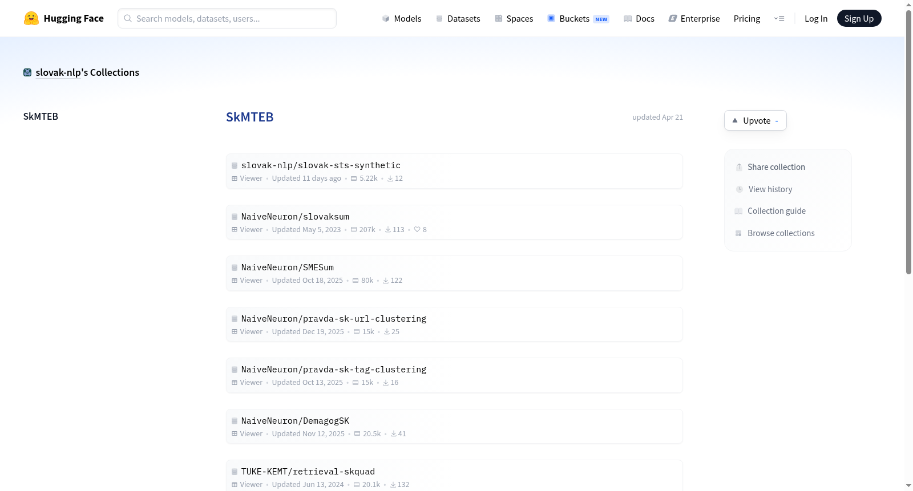Click the Enterprise icon in navbar

pos(673,18)
